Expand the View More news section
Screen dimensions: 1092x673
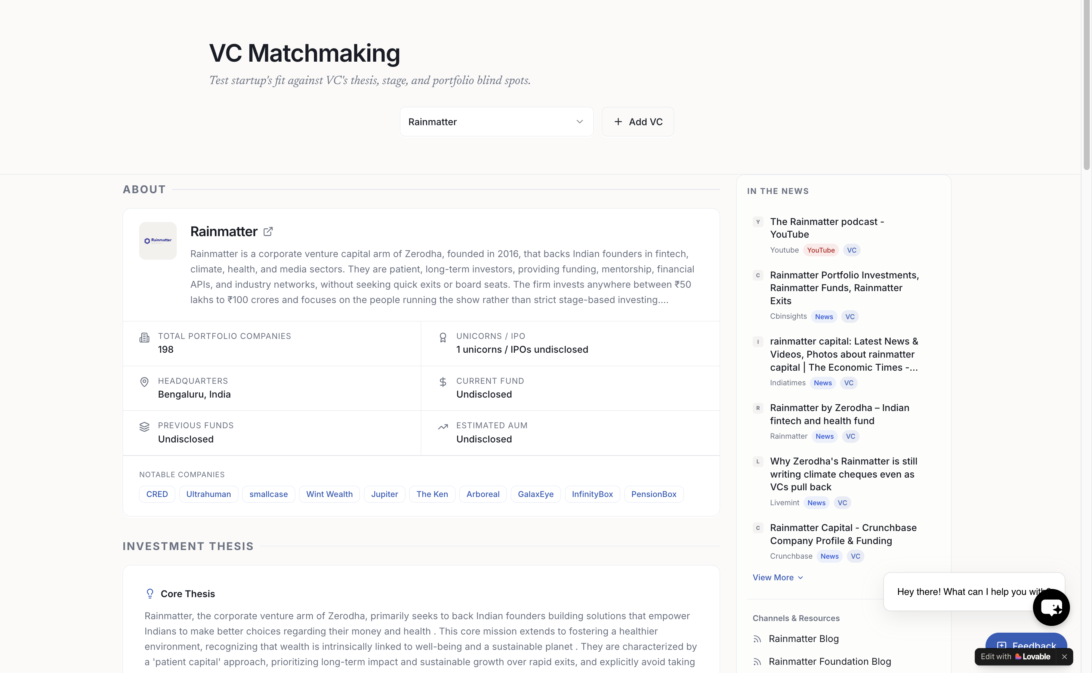777,577
